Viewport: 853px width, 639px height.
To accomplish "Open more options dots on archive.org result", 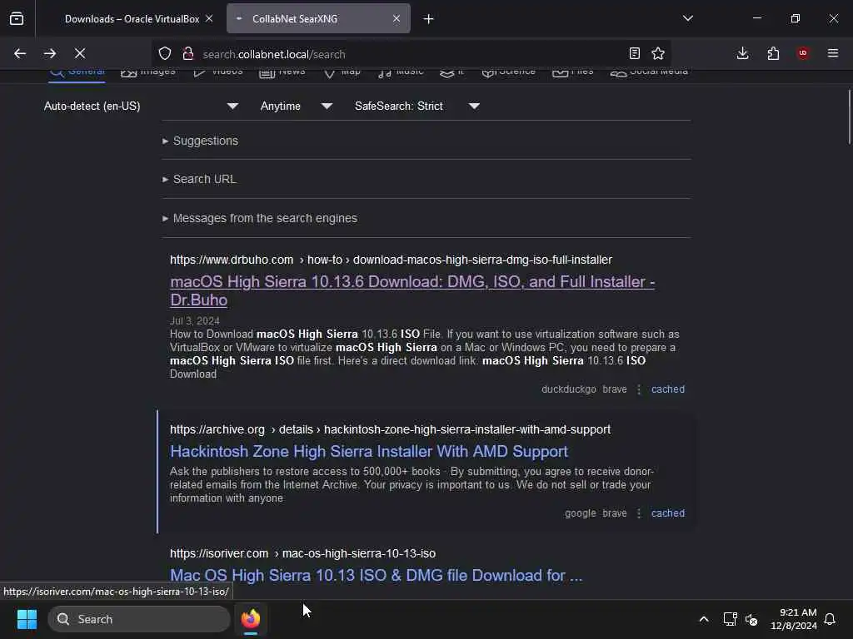I will pos(639,513).
